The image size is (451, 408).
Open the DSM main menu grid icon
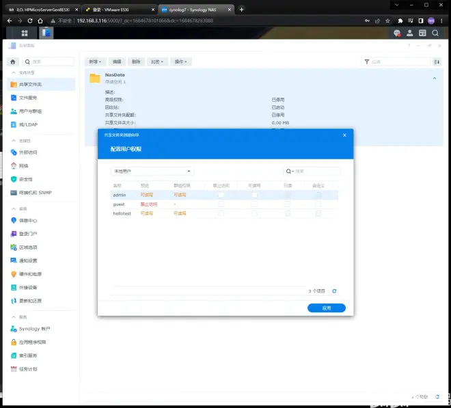[25, 33]
